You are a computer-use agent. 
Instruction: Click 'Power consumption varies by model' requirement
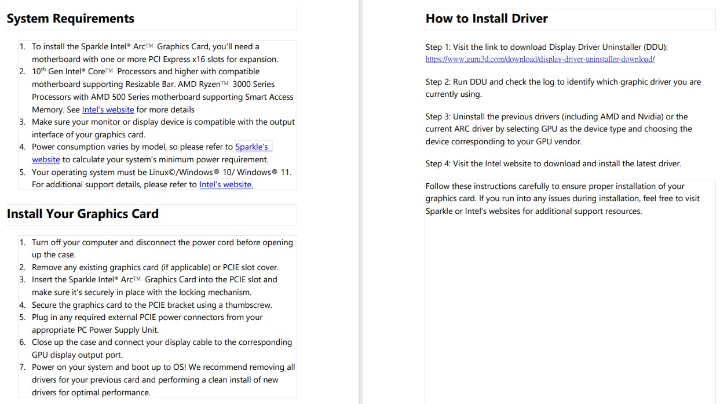point(151,153)
